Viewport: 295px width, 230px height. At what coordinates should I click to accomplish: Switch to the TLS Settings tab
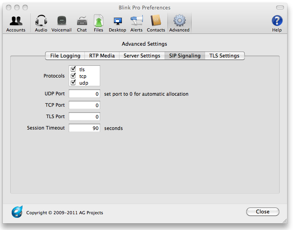point(224,56)
